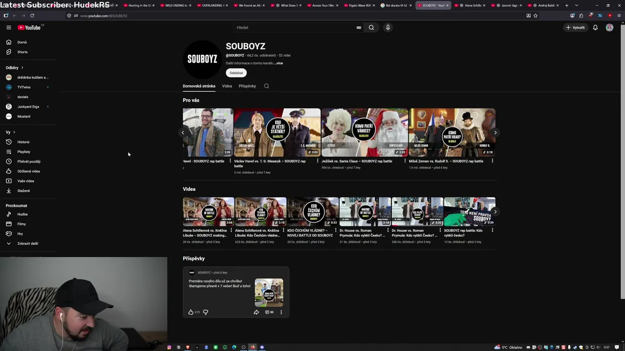625x351 pixels.
Task: Open subscription Junkyard Digs
Action: point(28,107)
